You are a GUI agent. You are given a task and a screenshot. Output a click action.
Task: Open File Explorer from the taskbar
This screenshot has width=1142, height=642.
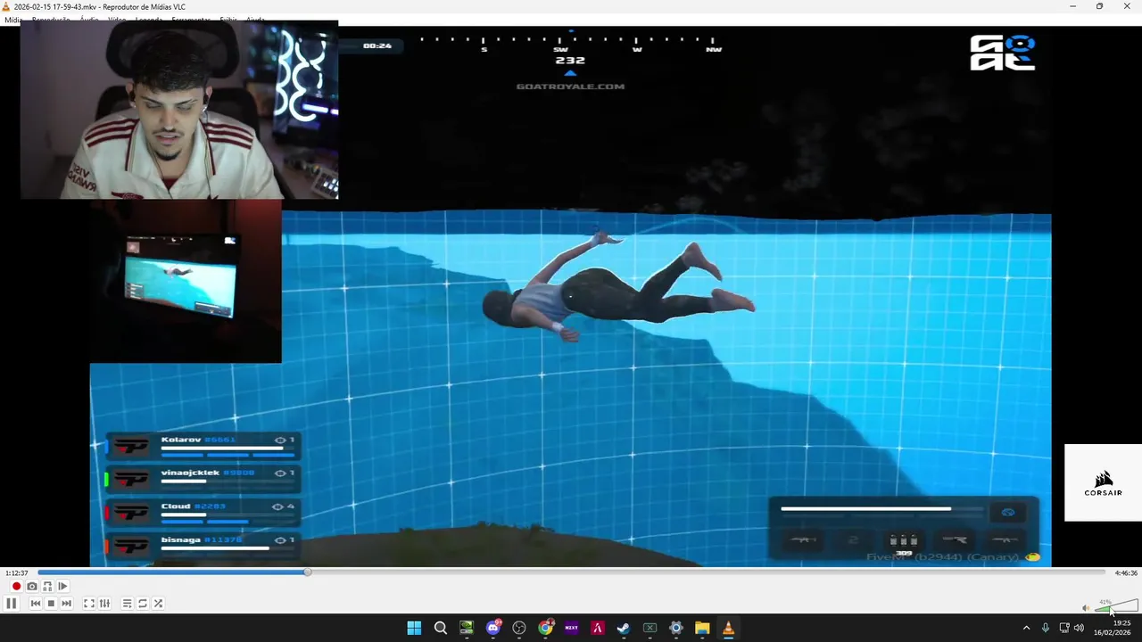tap(702, 628)
